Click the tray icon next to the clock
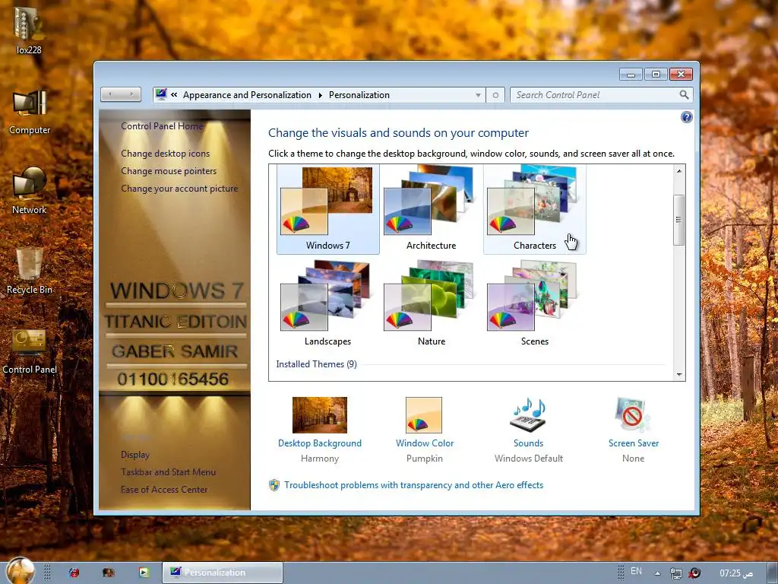This screenshot has width=778, height=584. (x=694, y=573)
